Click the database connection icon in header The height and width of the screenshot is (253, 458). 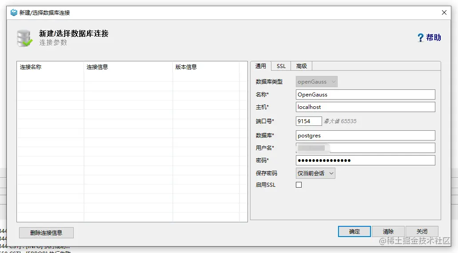point(24,38)
